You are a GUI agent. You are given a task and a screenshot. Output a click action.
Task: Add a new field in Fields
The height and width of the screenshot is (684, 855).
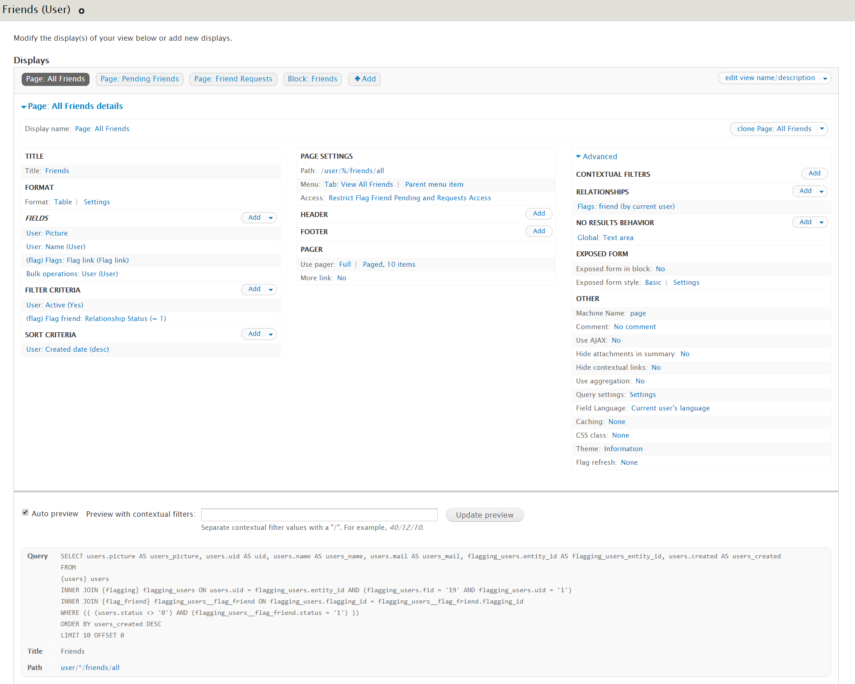(254, 217)
